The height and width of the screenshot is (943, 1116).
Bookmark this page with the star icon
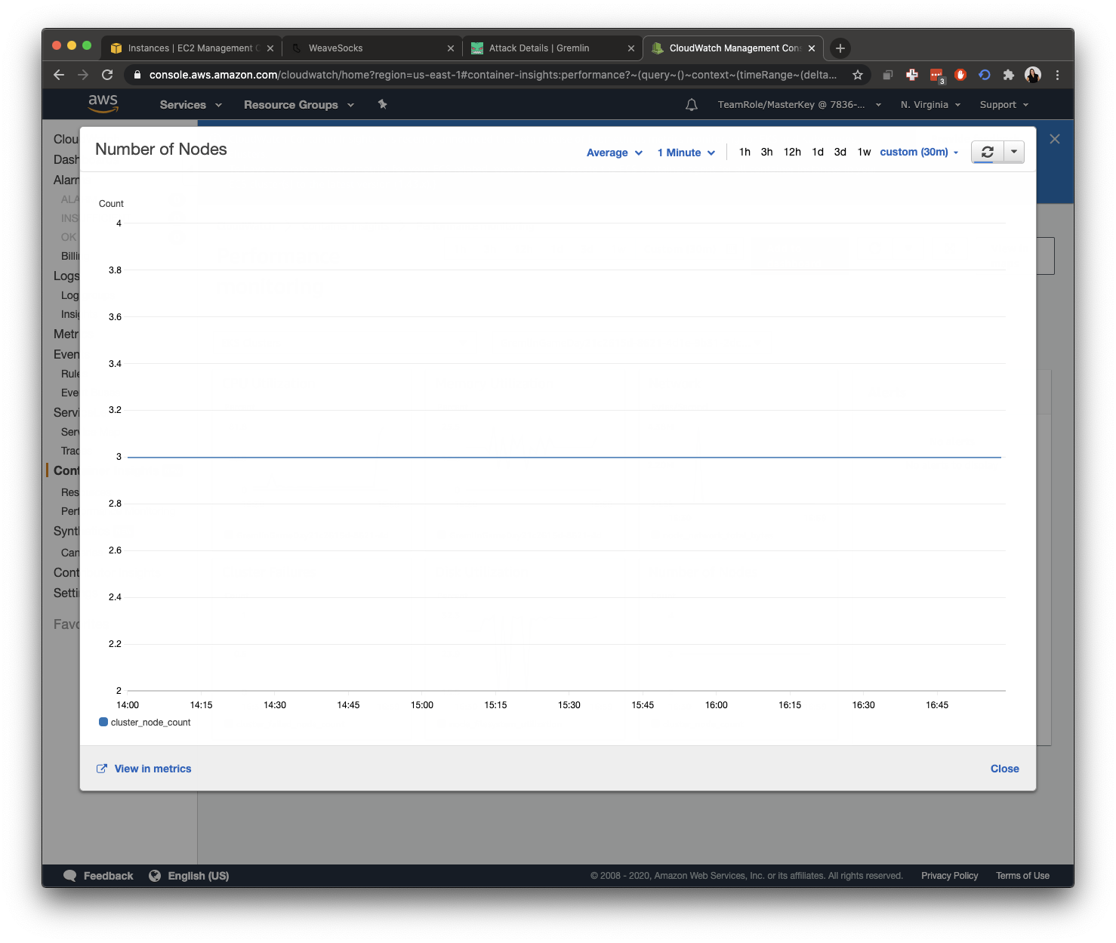pyautogui.click(x=858, y=75)
